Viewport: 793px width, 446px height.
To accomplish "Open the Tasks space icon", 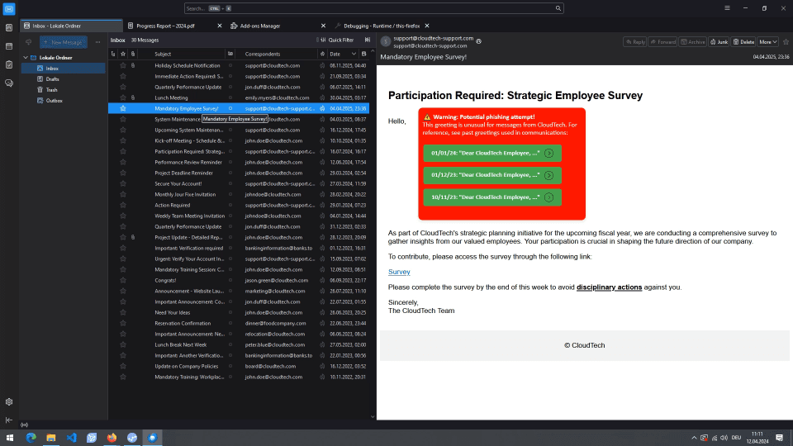I will (x=9, y=64).
